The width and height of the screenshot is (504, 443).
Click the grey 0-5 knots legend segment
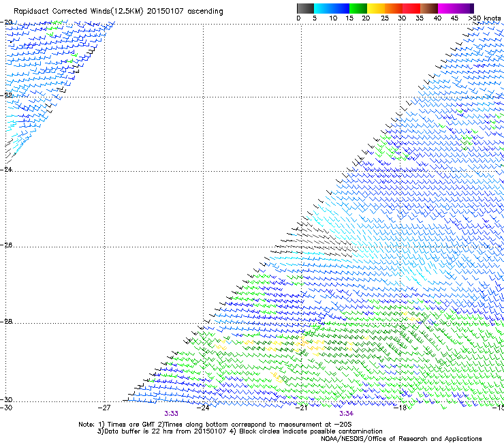pyautogui.click(x=306, y=8)
